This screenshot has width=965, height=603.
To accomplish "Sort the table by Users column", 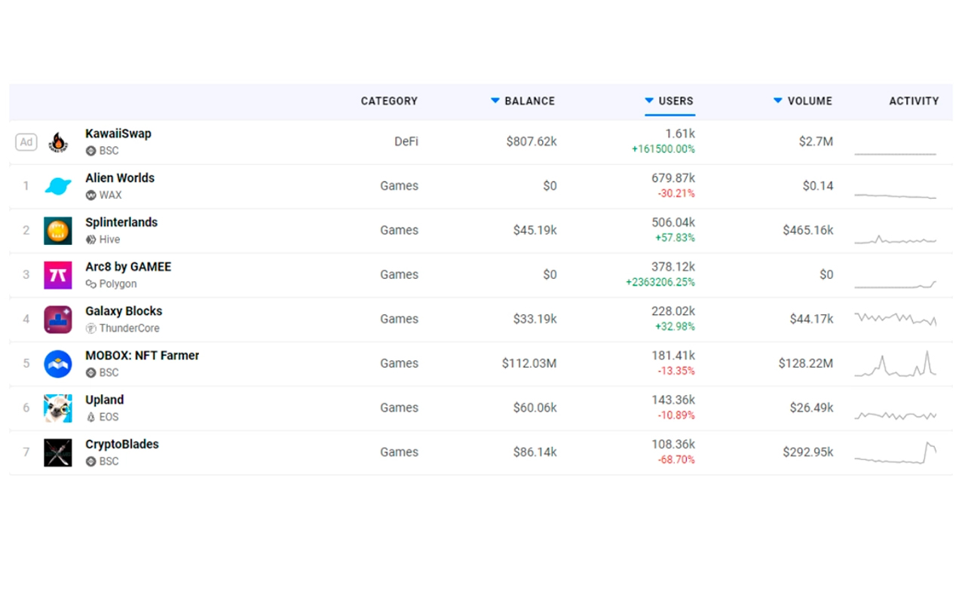I will point(675,101).
